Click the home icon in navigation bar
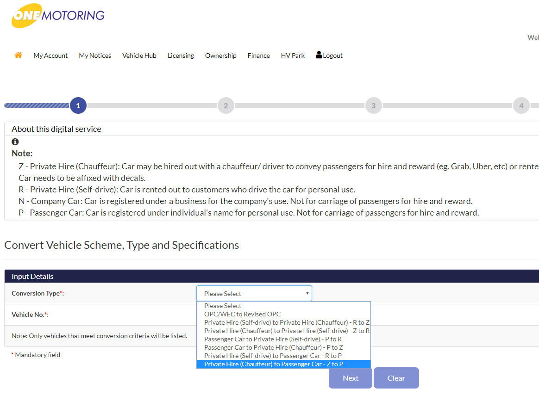Viewport: 539px width, 395px height. tap(18, 56)
